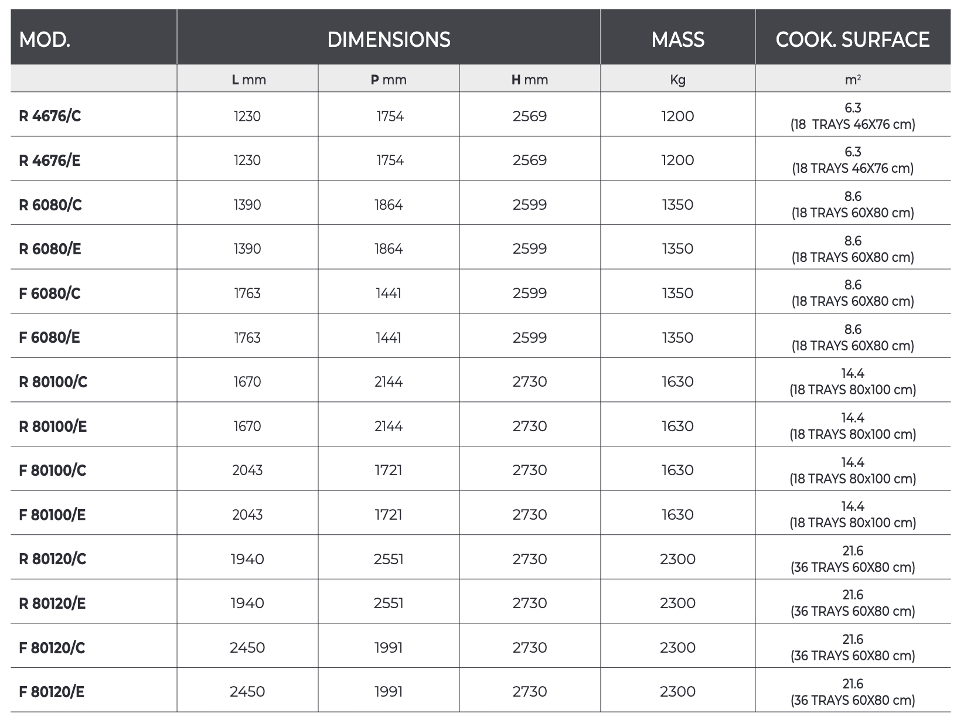Click P value 2144 for R 80100/E

pyautogui.click(x=389, y=426)
